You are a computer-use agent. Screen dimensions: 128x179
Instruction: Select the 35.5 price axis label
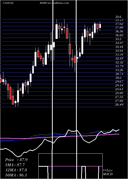[x=118, y=39]
